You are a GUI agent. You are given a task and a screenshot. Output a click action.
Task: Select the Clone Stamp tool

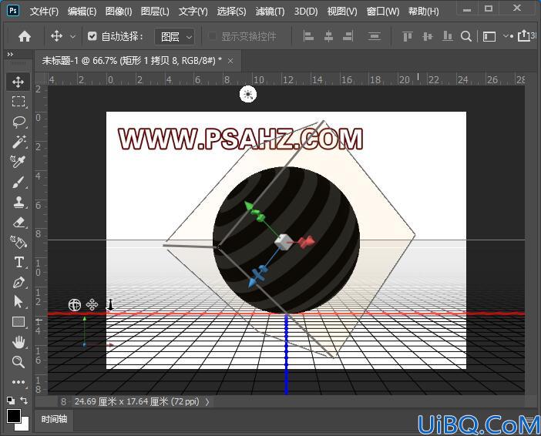(18, 202)
